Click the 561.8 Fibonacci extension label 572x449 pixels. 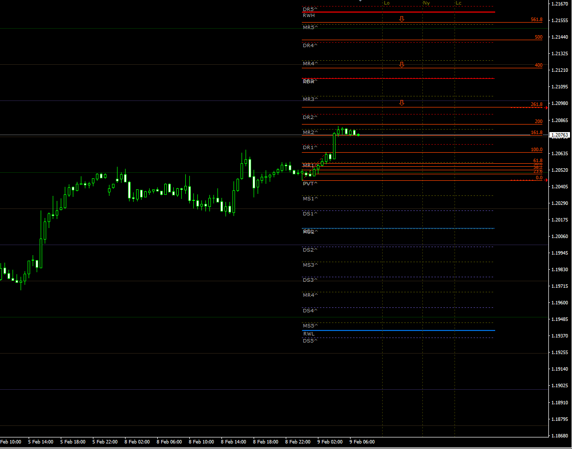pos(536,20)
